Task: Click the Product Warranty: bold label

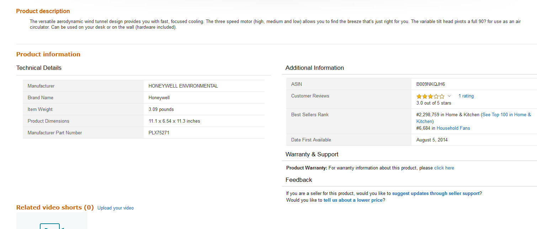Action: tap(307, 168)
